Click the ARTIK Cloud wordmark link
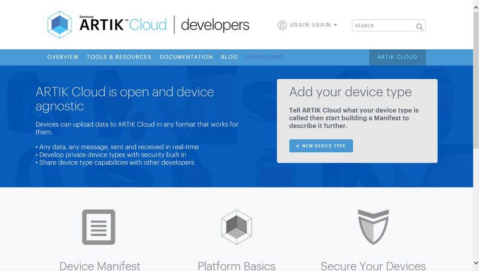This screenshot has height=271, width=479. [x=123, y=25]
